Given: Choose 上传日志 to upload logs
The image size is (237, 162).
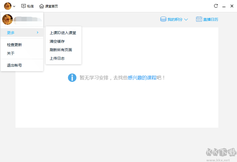Looking at the screenshot, I should 57,58.
